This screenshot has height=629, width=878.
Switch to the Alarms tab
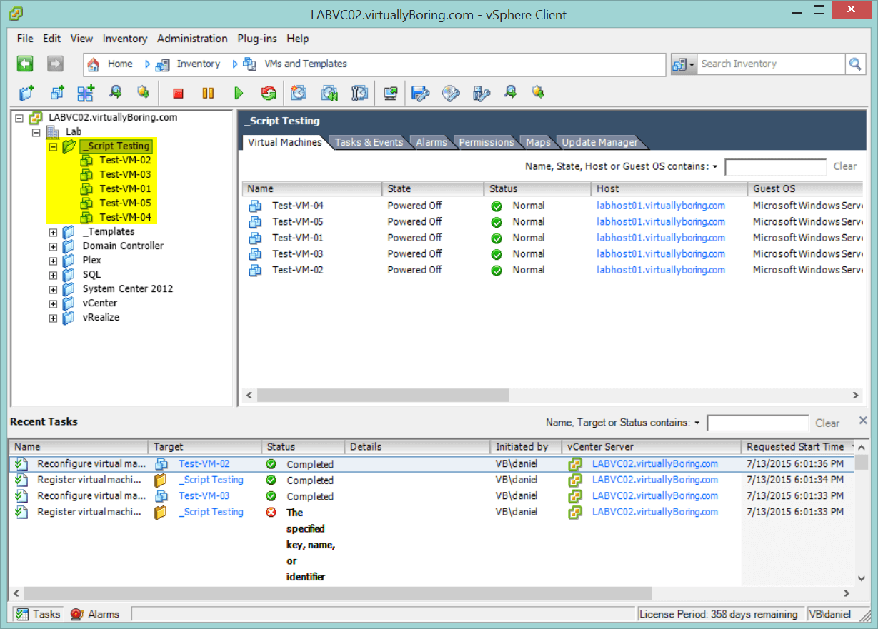point(431,142)
